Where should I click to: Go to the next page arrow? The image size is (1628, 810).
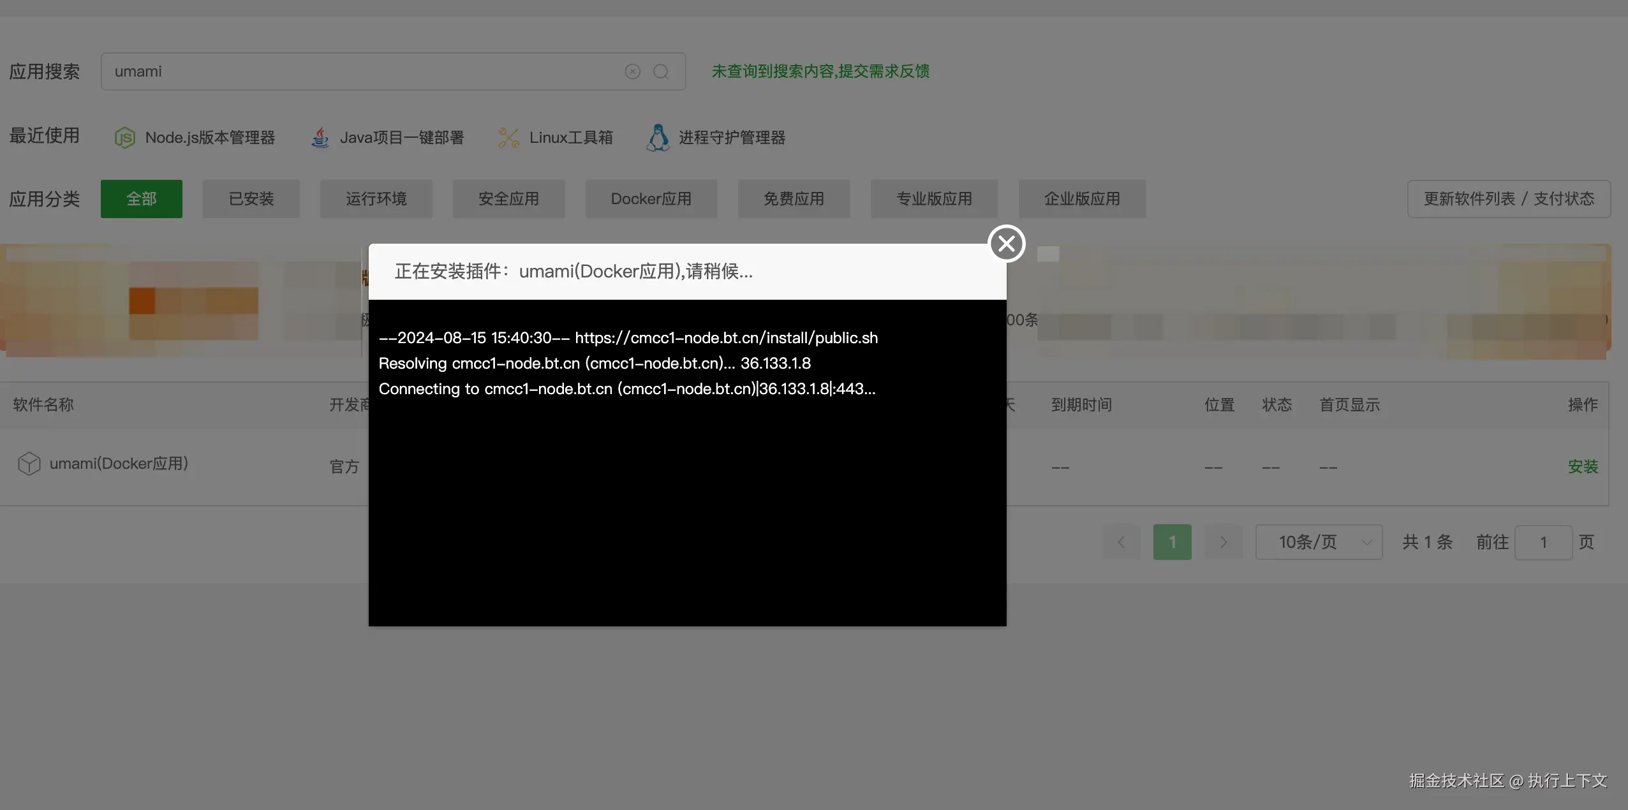pyautogui.click(x=1223, y=542)
